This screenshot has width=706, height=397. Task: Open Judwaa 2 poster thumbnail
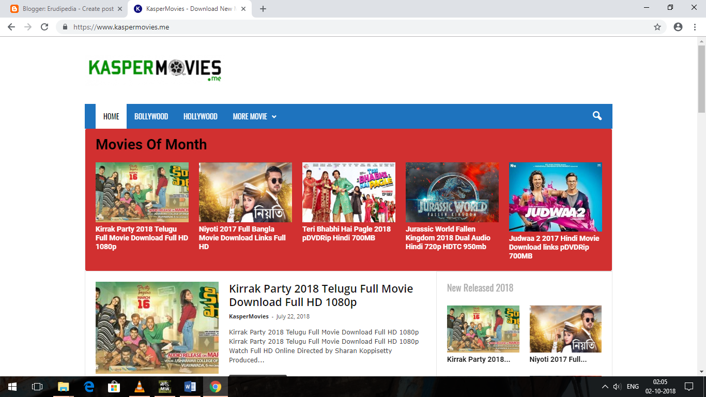[x=556, y=197]
